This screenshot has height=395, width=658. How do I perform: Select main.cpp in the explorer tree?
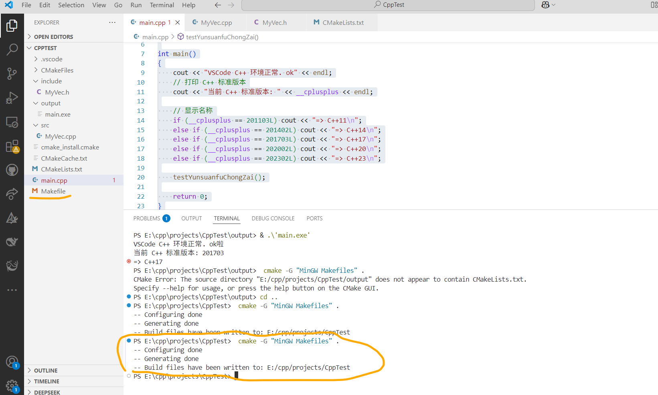(74, 180)
